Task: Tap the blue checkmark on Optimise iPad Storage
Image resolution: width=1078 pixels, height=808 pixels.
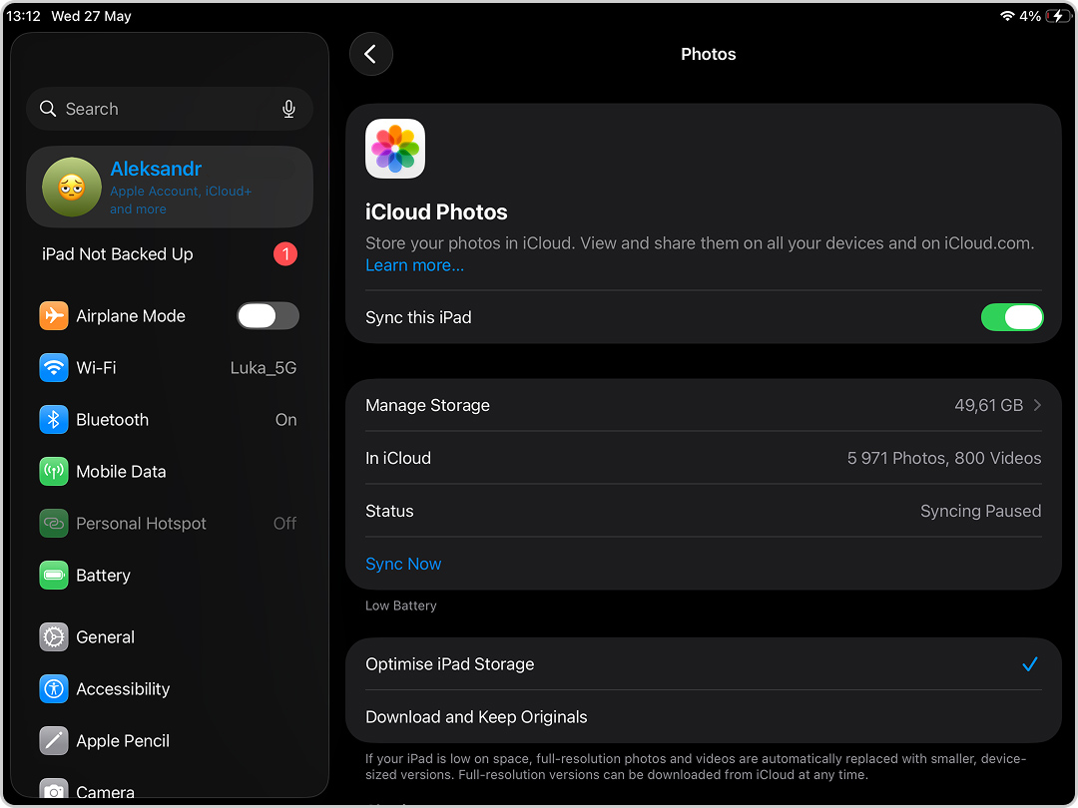Action: click(x=1030, y=664)
